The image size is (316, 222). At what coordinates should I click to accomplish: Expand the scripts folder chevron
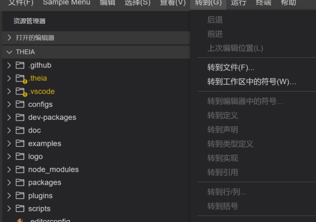point(9,208)
